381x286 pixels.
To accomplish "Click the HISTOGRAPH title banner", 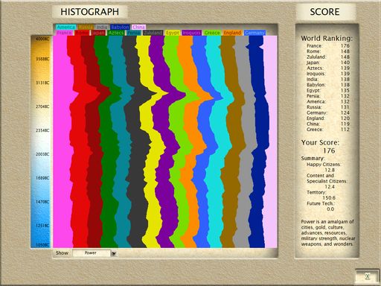I will (x=90, y=12).
